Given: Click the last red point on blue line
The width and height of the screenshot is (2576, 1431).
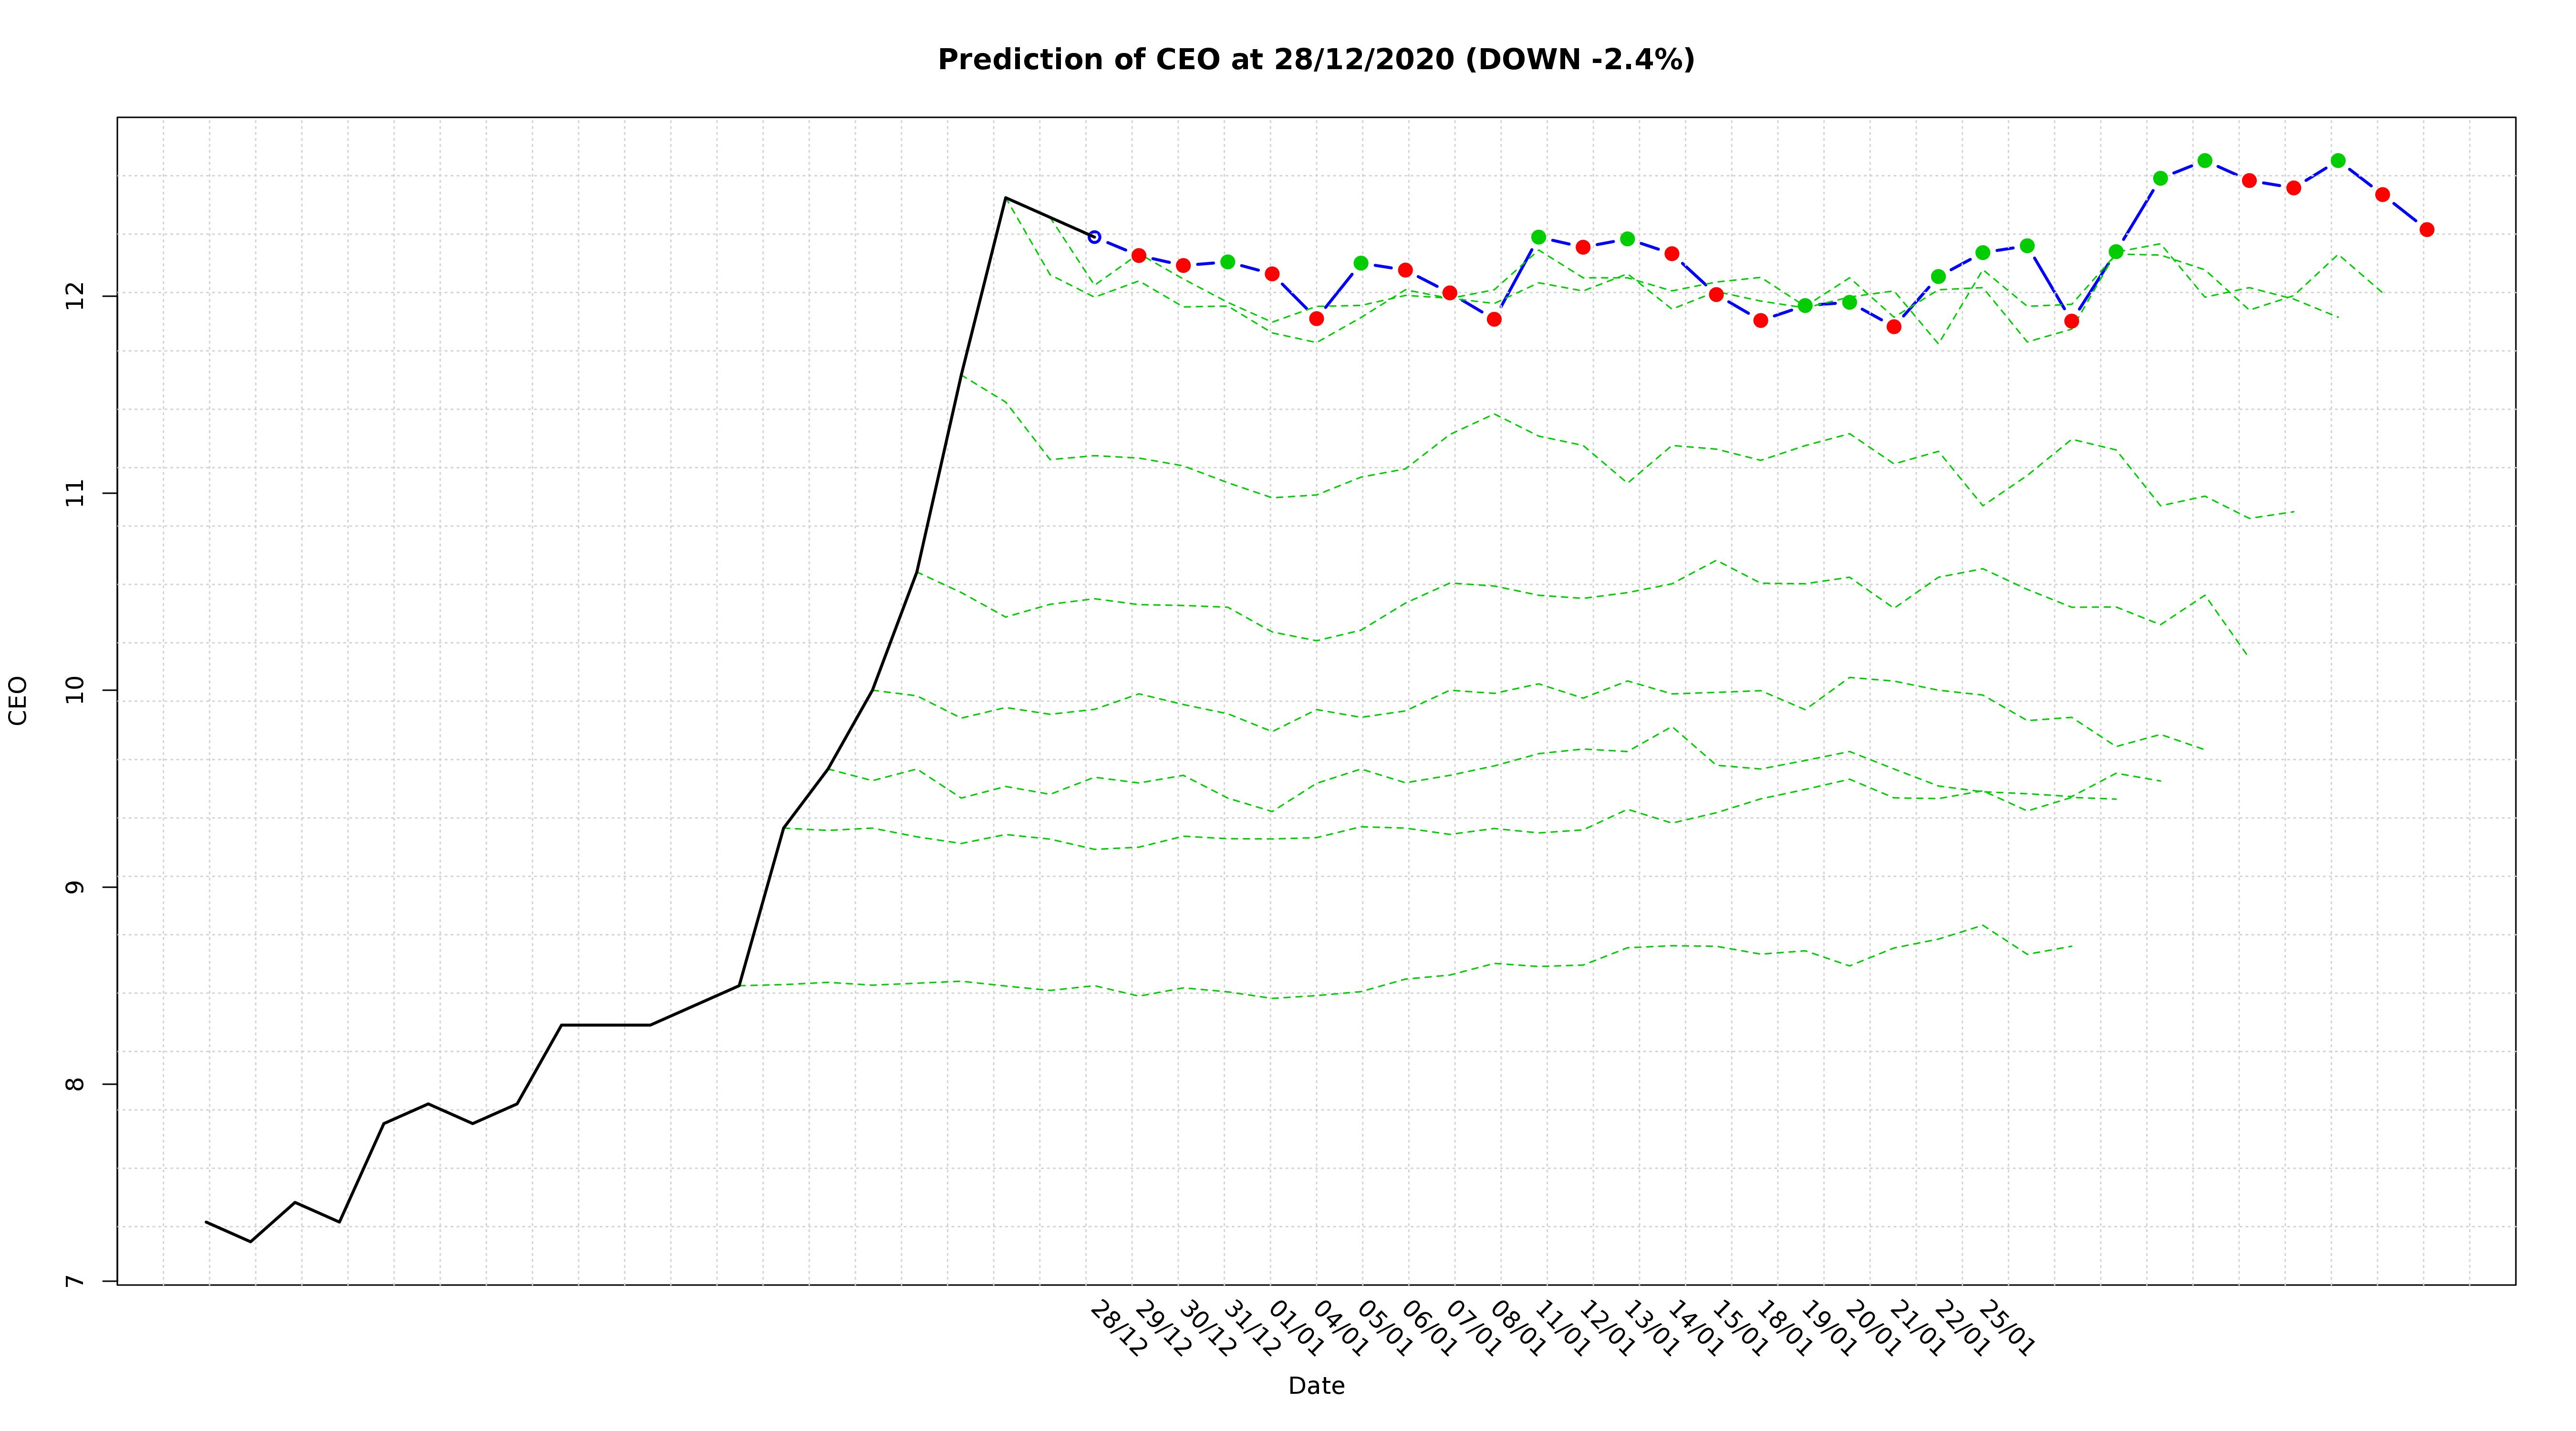Looking at the screenshot, I should click(2427, 230).
